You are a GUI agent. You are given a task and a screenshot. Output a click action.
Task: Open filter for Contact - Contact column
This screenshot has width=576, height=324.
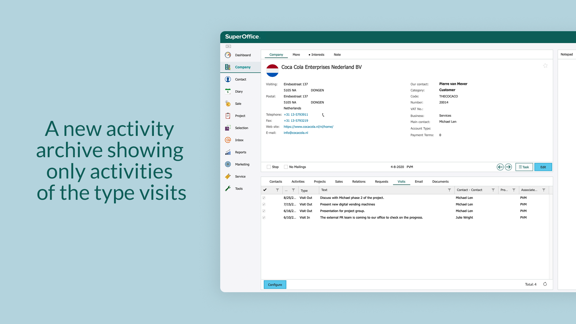[x=493, y=190]
